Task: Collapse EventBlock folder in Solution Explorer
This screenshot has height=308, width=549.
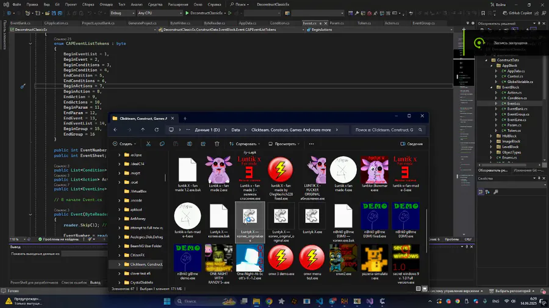Action: coord(491,87)
